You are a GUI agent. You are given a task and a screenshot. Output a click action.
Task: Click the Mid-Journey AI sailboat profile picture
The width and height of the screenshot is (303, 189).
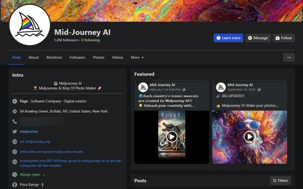click(x=30, y=25)
